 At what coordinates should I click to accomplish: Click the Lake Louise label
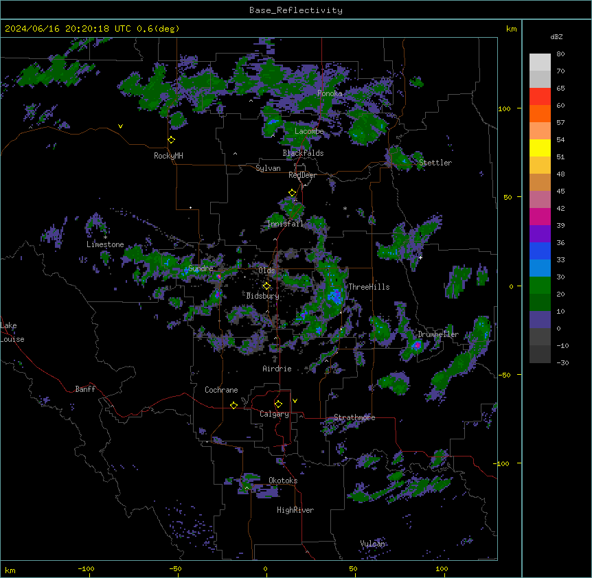pos(12,332)
